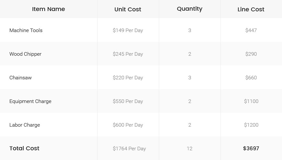Image resolution: width=282 pixels, height=160 pixels.
Task: Select the Line Cost column header
Action: (251, 9)
